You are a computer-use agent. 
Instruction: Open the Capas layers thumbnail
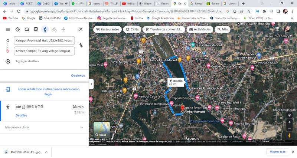pyautogui.click(x=102, y=130)
